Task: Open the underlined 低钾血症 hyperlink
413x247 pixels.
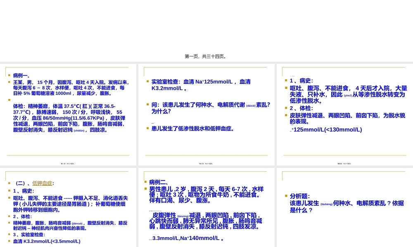Action: [x=42, y=183]
